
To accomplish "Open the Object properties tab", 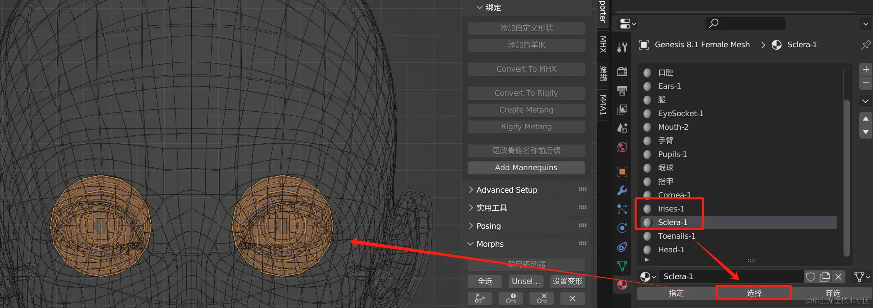I will point(622,171).
